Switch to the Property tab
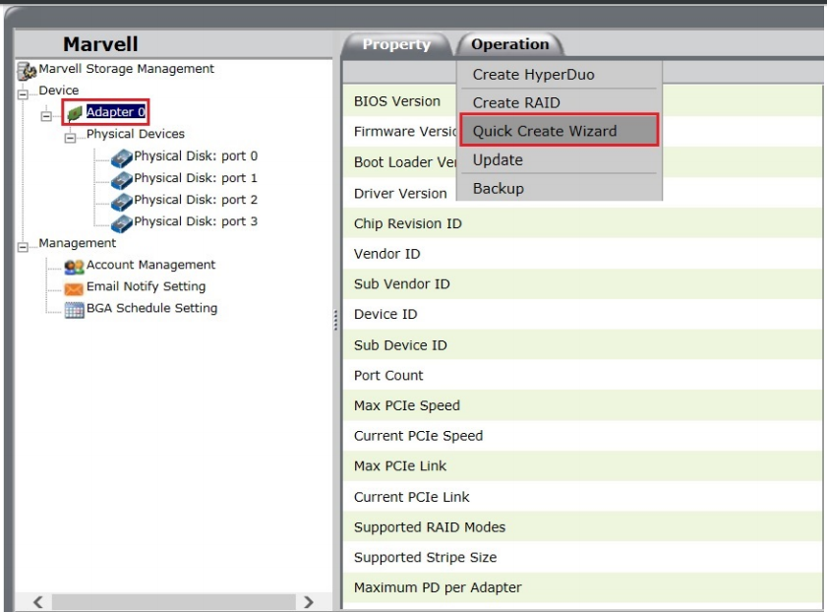 pyautogui.click(x=395, y=44)
